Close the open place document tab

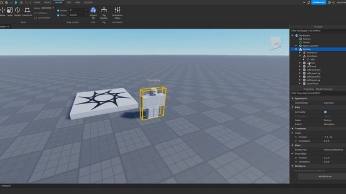[x=8, y=26]
